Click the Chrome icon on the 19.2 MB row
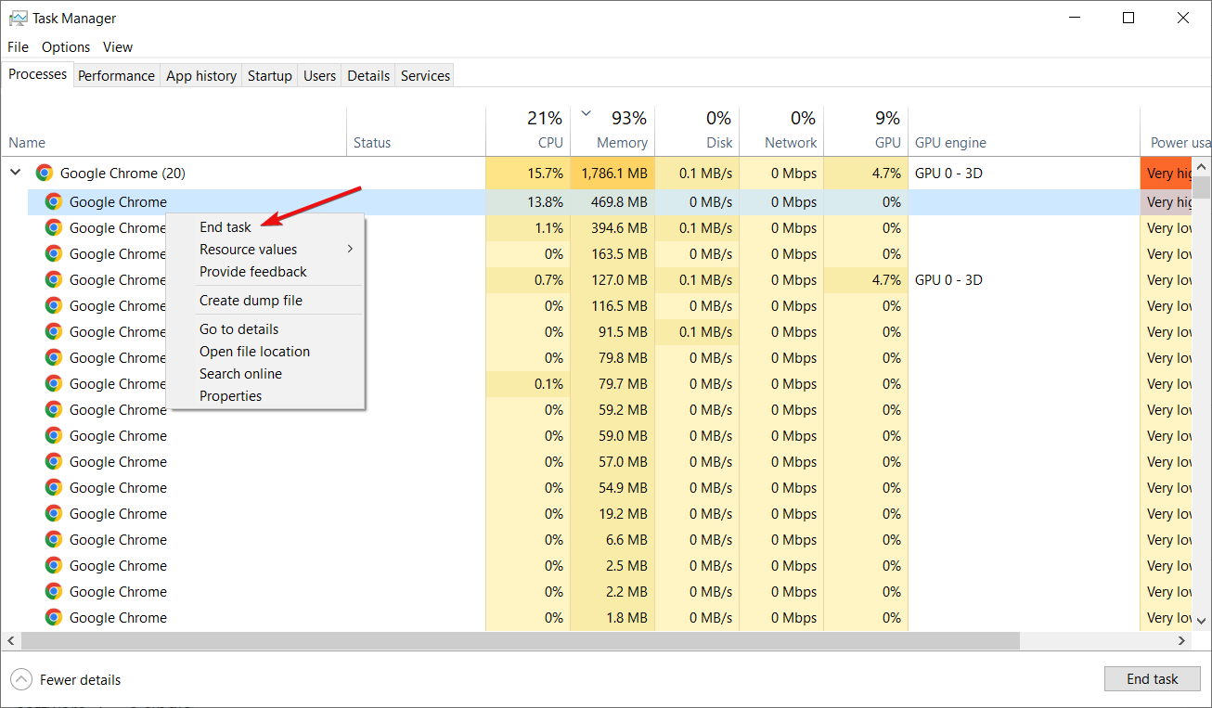The height and width of the screenshot is (708, 1212). [53, 513]
